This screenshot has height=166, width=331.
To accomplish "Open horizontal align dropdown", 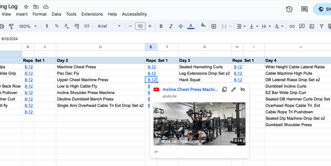I will coord(241,26).
